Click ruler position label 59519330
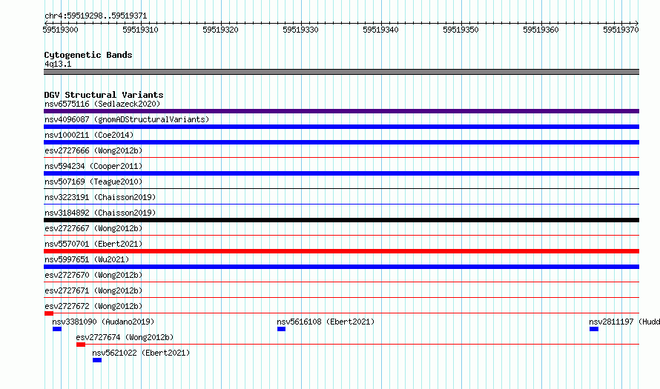The width and height of the screenshot is (660, 389). pyautogui.click(x=300, y=30)
